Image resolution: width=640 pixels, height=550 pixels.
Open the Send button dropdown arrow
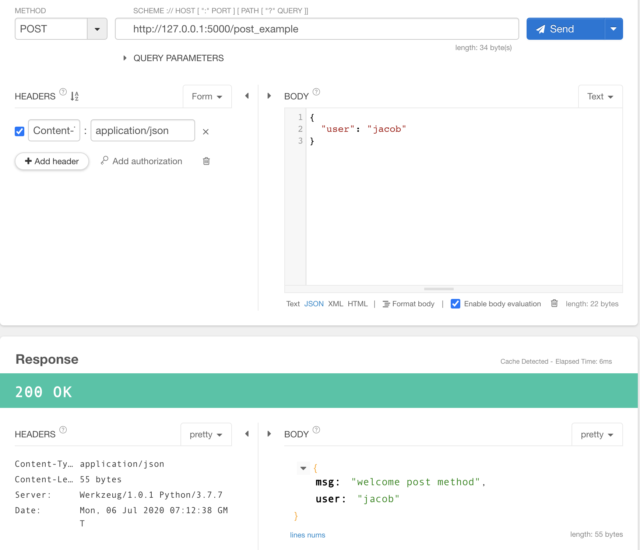613,29
